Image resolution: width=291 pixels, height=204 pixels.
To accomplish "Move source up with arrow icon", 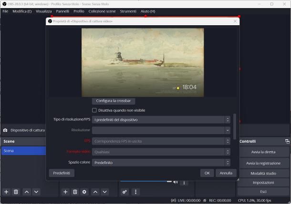I will pyautogui.click(x=95, y=192).
